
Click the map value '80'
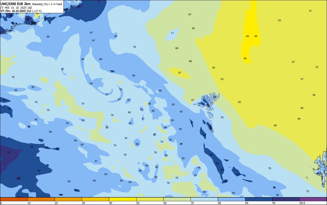click(129, 112)
